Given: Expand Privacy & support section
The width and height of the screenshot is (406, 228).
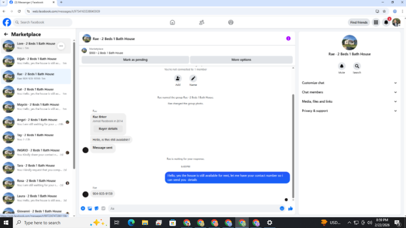Looking at the screenshot, I should coord(349,111).
